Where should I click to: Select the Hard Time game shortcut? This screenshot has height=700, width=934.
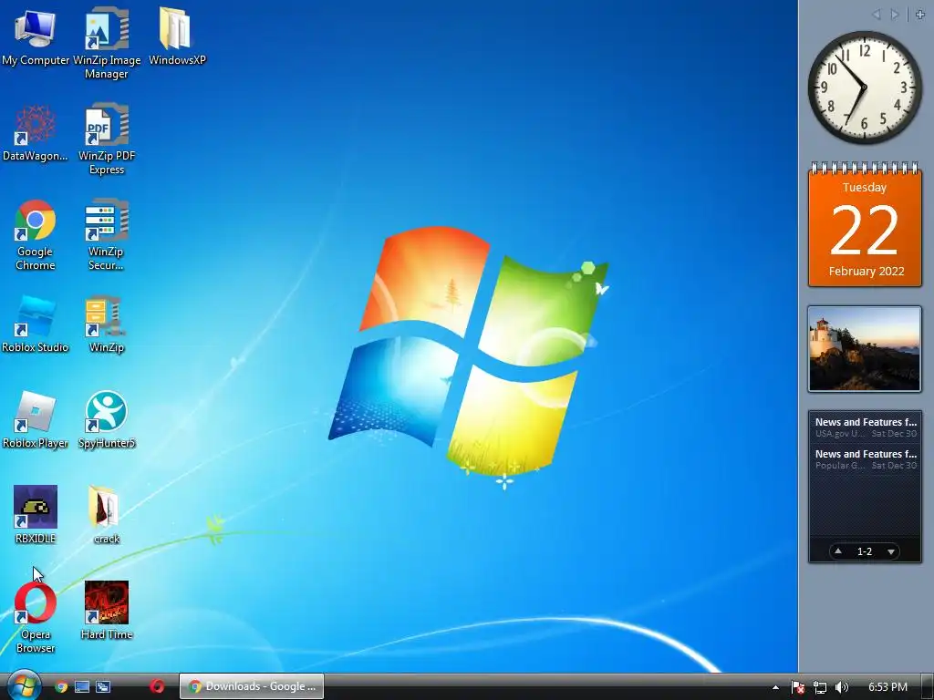click(x=107, y=612)
